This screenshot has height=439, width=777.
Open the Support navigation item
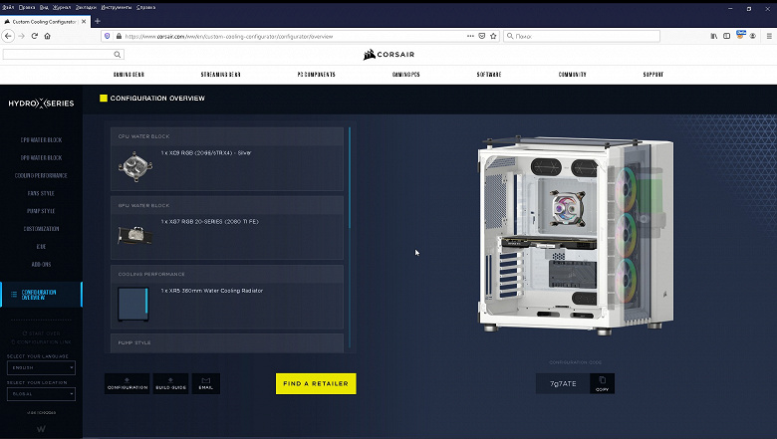[653, 75]
